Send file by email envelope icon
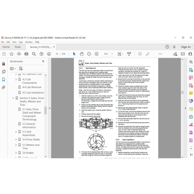The width and height of the screenshot is (194, 194). 183,54
